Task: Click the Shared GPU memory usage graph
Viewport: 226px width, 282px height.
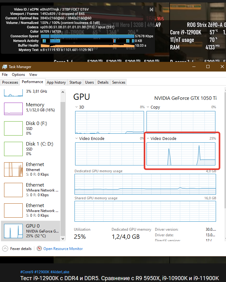Action: tap(145, 211)
